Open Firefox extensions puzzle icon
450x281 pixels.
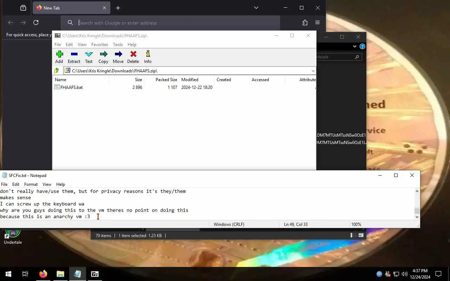tap(305, 22)
